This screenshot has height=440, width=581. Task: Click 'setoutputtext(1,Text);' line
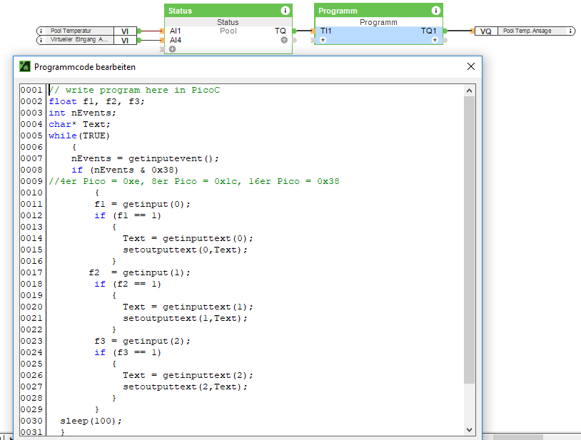(x=185, y=318)
